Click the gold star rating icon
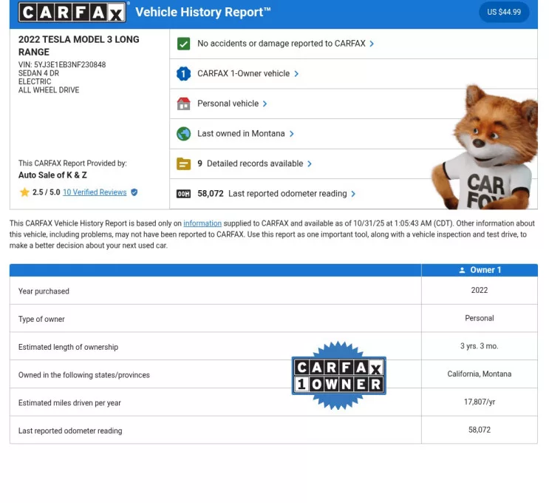The image size is (549, 503). [x=24, y=192]
